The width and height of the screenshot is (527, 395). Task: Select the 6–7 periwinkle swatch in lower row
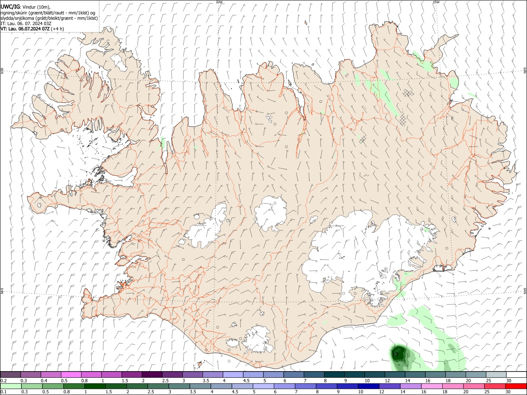click(x=284, y=386)
